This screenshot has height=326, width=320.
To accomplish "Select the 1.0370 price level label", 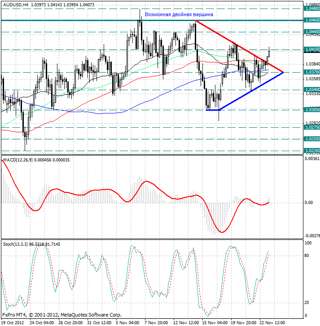I will click(312, 72).
